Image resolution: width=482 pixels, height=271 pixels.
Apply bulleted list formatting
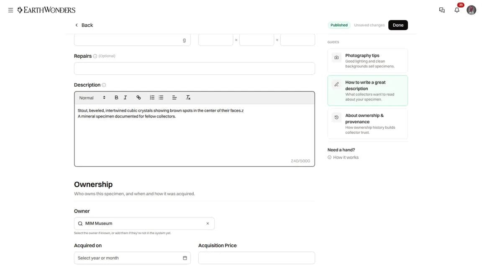click(161, 98)
